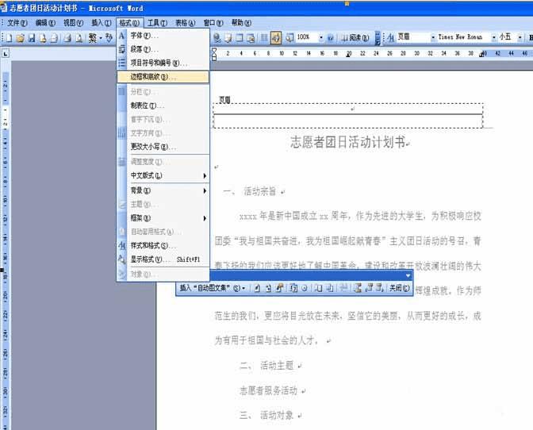Click the Insert Table icon in toolbar
This screenshot has height=430, width=533.
pyautogui.click(x=240, y=38)
